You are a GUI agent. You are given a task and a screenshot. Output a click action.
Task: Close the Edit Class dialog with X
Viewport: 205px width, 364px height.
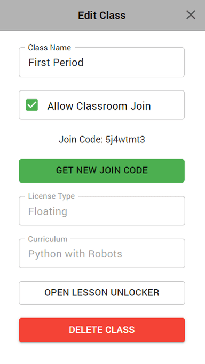tap(191, 15)
